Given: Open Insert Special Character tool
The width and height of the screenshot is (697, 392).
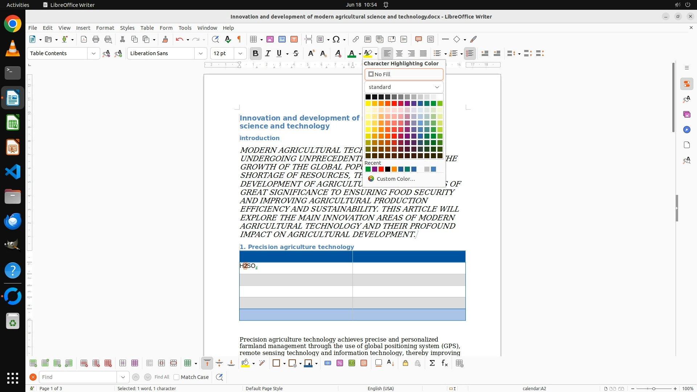Looking at the screenshot, I should (337, 39).
